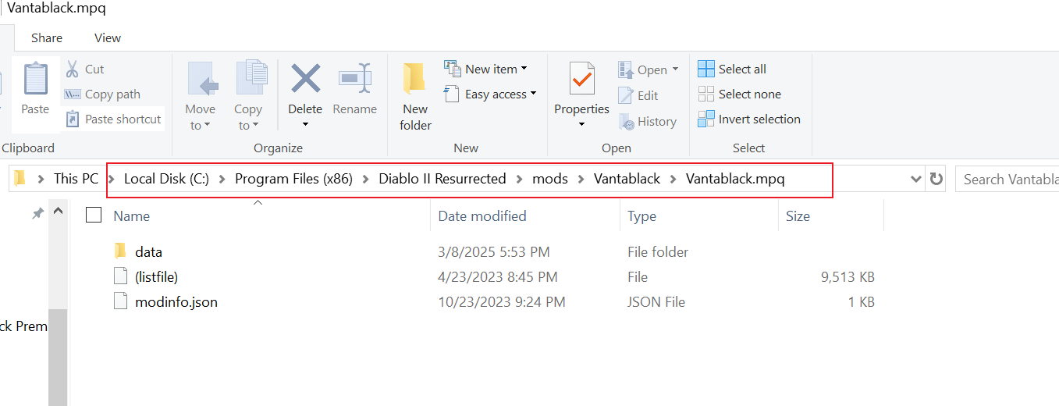Click the Edit document icon
The image size is (1059, 406).
pyautogui.click(x=626, y=95)
